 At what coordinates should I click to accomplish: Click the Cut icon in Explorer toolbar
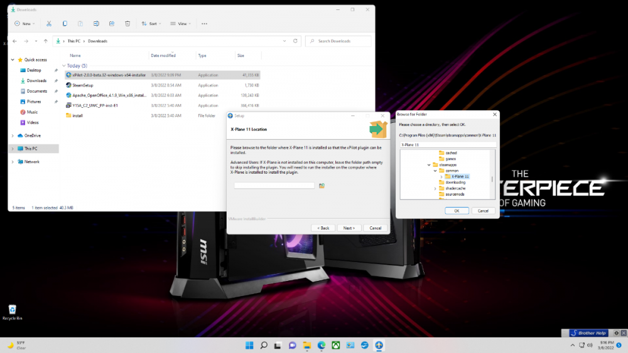49,24
